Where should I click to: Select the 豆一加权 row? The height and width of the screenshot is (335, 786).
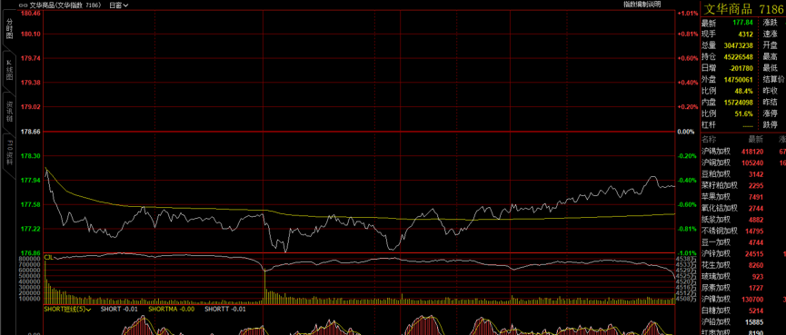point(743,242)
